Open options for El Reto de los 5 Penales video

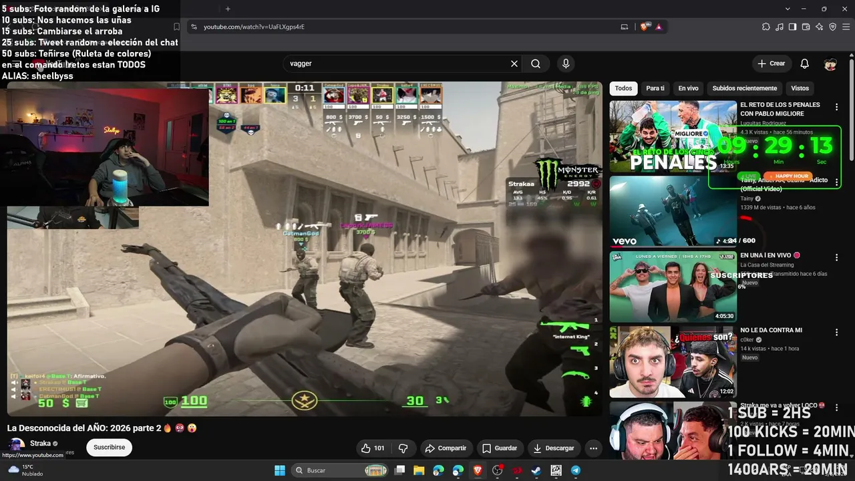click(x=836, y=107)
